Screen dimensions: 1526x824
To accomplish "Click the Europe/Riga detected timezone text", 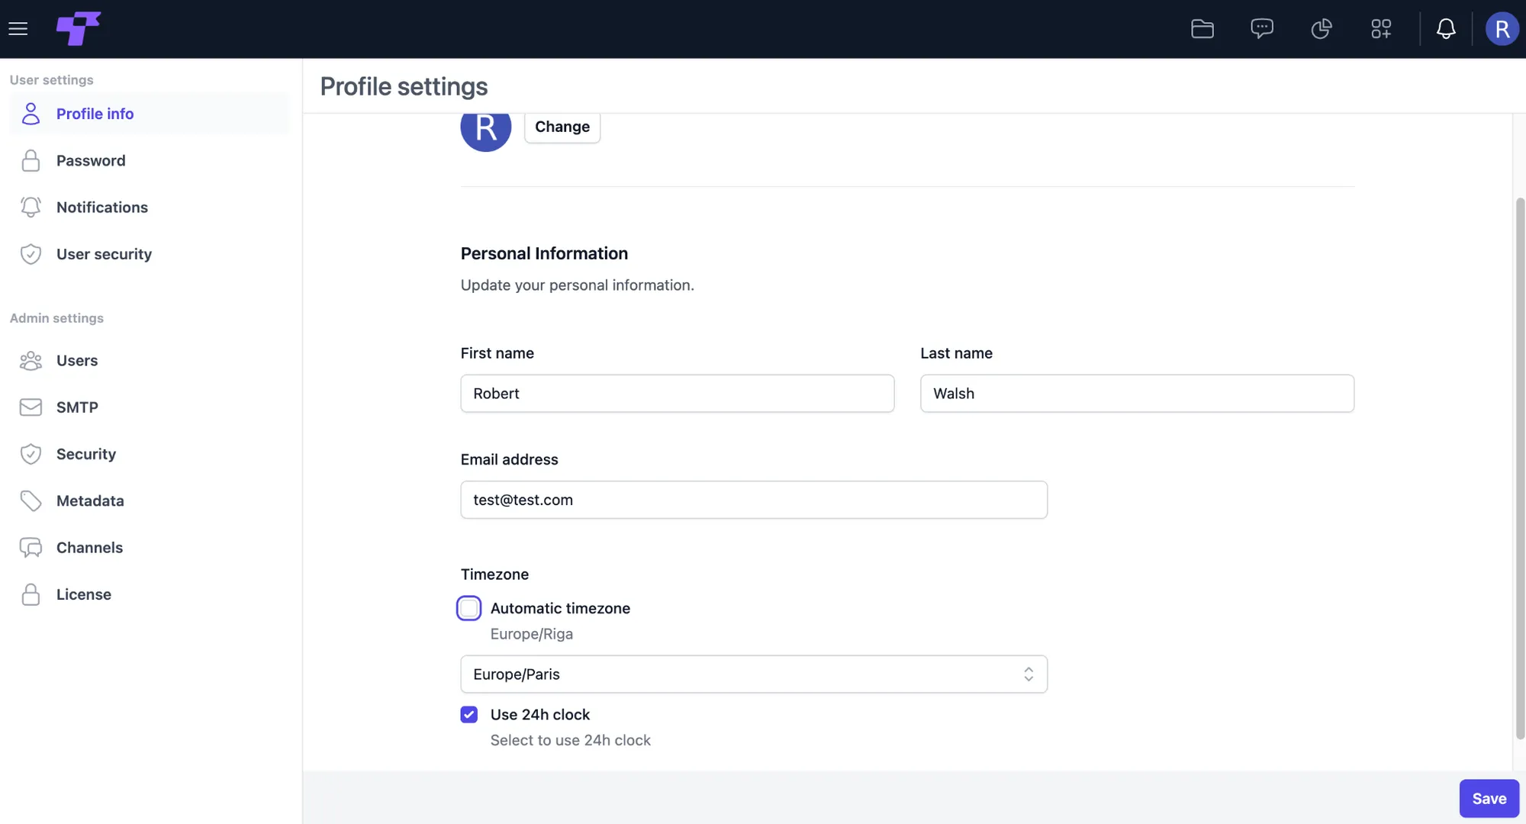I will coord(531,634).
